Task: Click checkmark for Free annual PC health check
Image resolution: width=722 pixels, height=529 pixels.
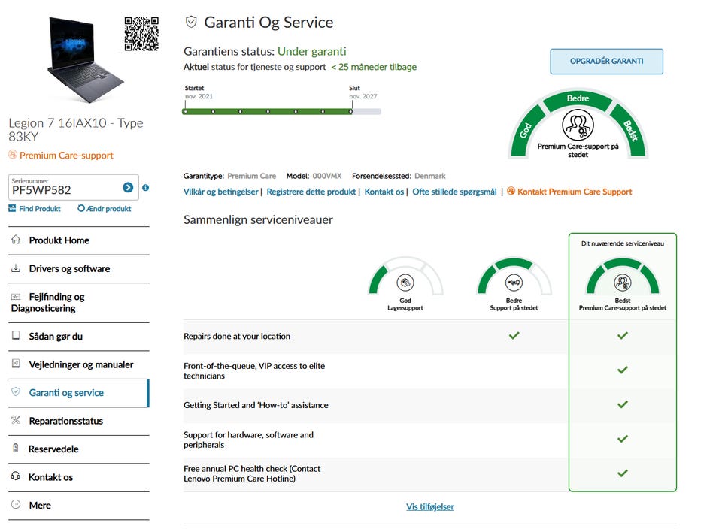Action: point(623,473)
